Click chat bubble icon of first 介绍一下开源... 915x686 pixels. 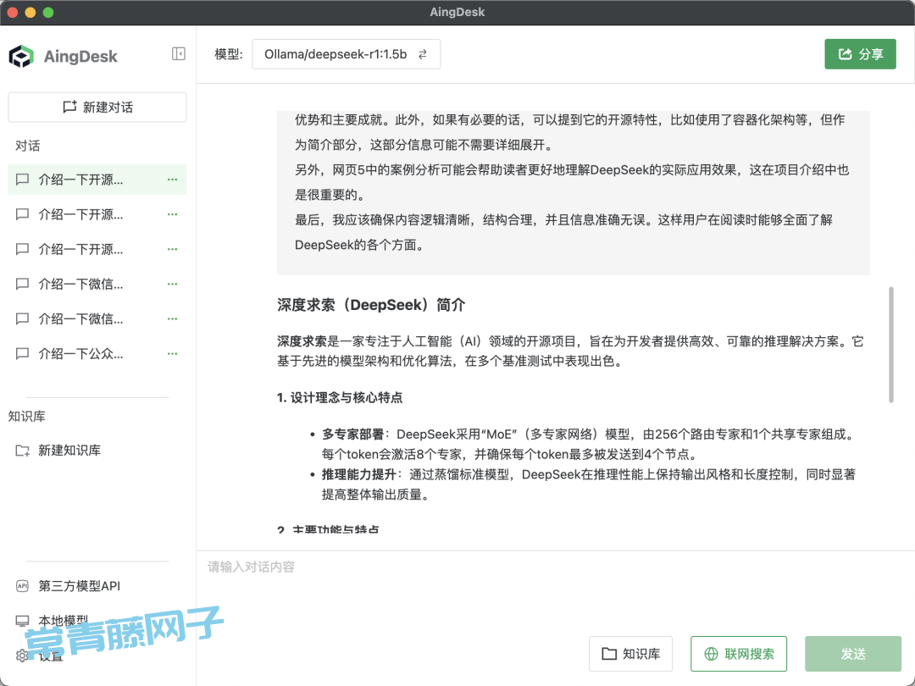pyautogui.click(x=22, y=180)
